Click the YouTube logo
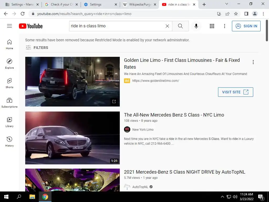Viewport: 269px width, 202px height. pos(31,26)
